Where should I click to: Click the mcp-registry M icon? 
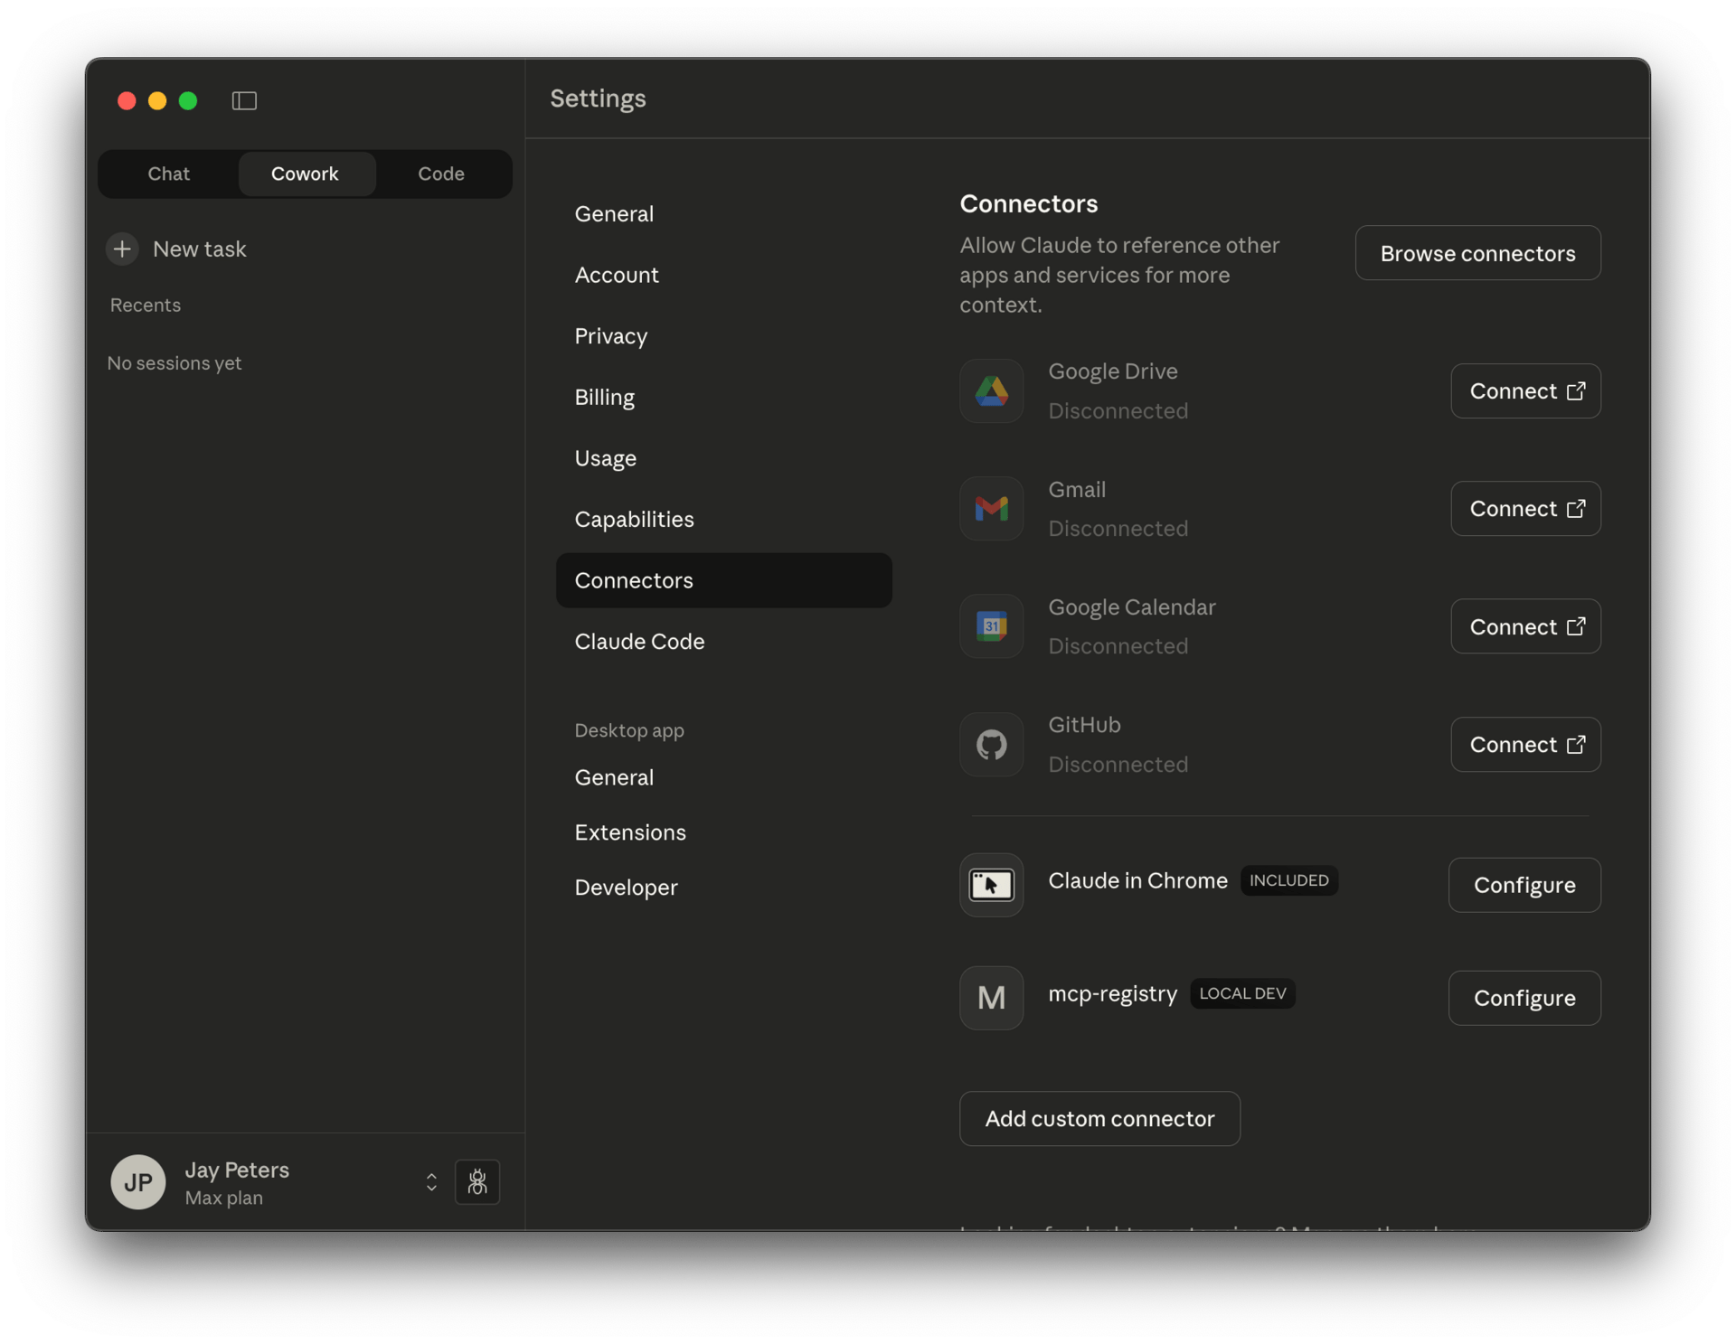pos(991,998)
